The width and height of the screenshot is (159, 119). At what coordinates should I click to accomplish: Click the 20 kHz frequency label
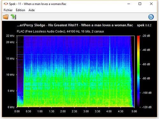[x=10, y=42]
